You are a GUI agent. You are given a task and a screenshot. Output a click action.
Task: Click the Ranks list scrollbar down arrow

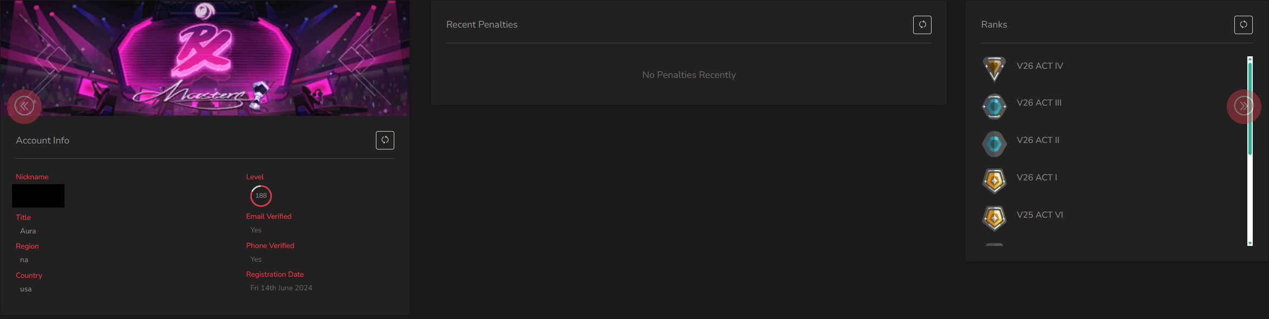1250,243
